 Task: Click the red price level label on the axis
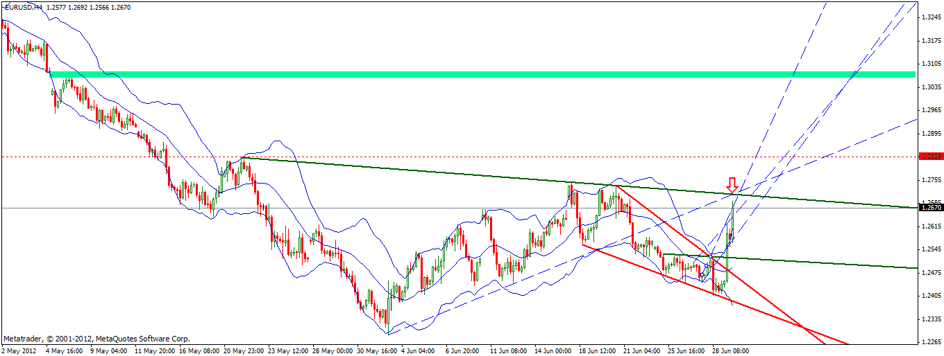point(930,157)
